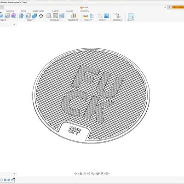This screenshot has height=184, width=184.
Task: Click the blue stacked-bodies icon in Modify group
Action: click(34, 16)
